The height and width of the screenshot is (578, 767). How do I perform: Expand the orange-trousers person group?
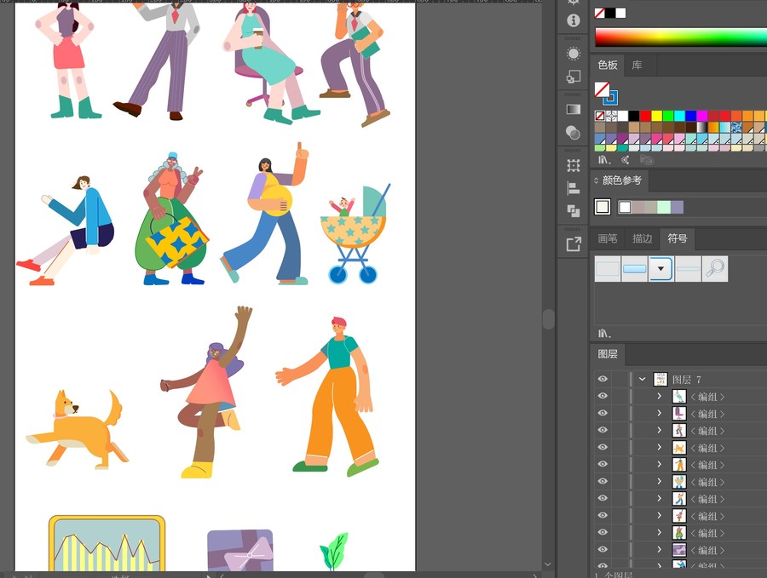(x=660, y=464)
